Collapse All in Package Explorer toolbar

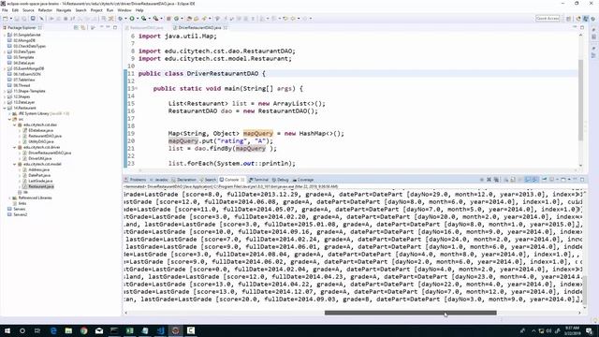click(76, 27)
